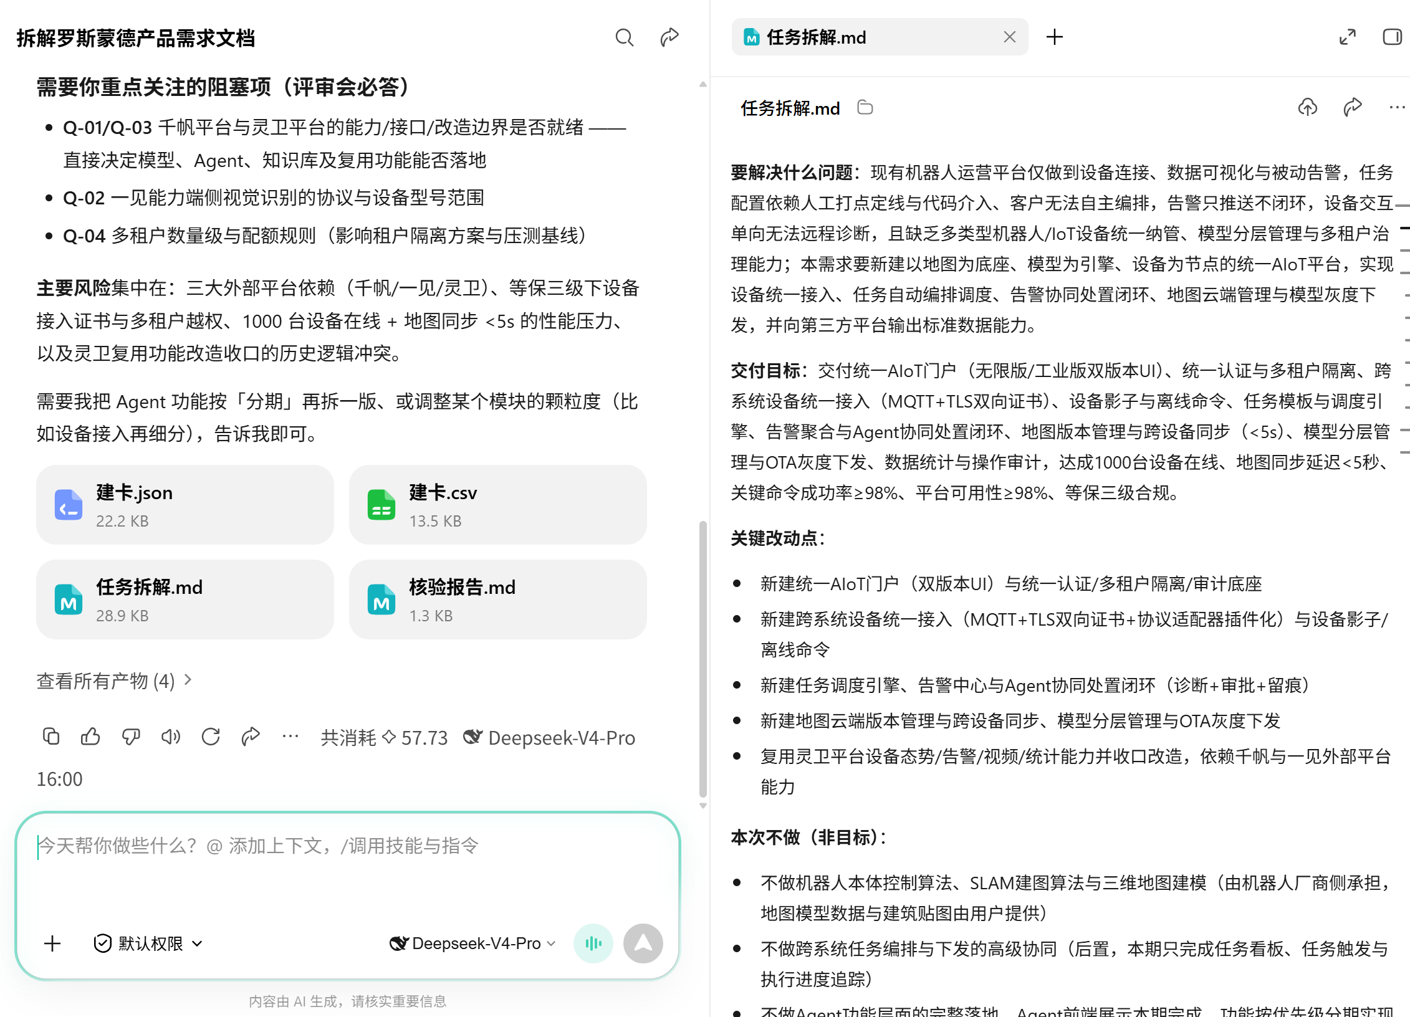Click the 关键改动点 heading in the document
The image size is (1410, 1017).
[777, 538]
